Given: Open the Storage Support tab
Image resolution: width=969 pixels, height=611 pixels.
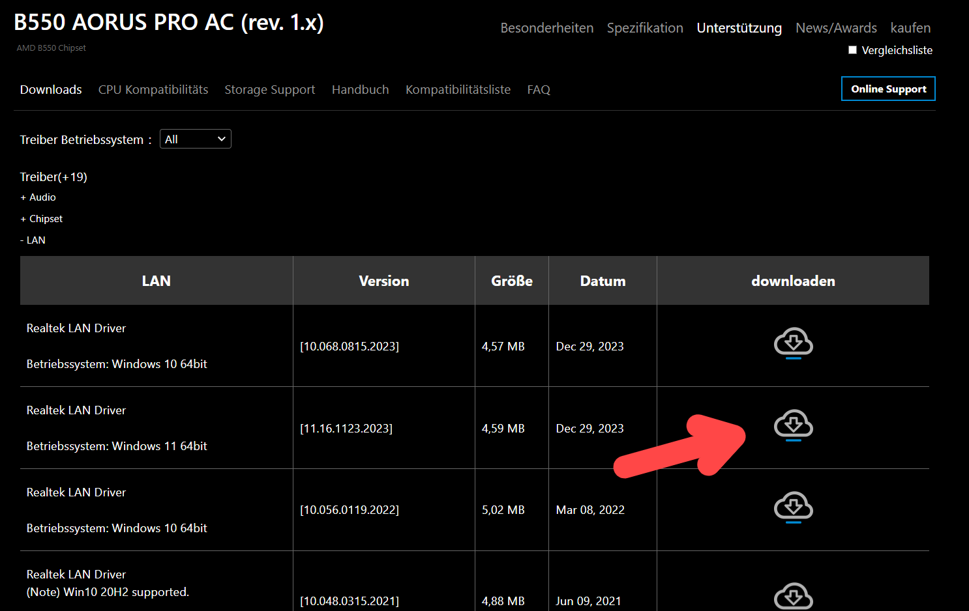Looking at the screenshot, I should pos(270,90).
